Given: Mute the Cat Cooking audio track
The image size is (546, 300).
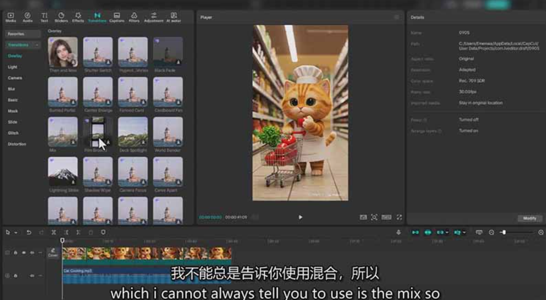Looking at the screenshot, I should (x=32, y=275).
